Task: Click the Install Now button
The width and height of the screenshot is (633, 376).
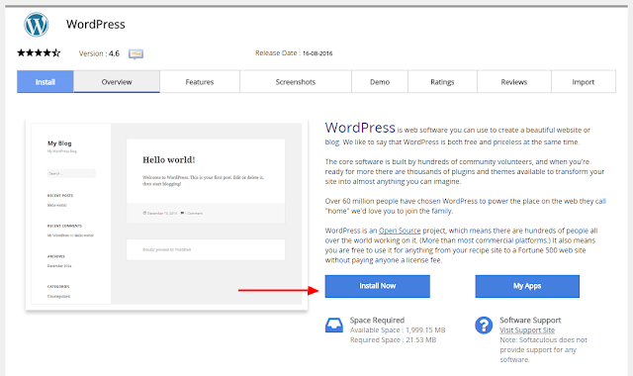Action: click(378, 286)
